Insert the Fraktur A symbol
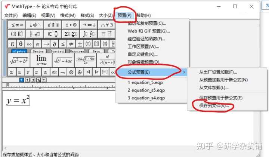 [x=45, y=72]
